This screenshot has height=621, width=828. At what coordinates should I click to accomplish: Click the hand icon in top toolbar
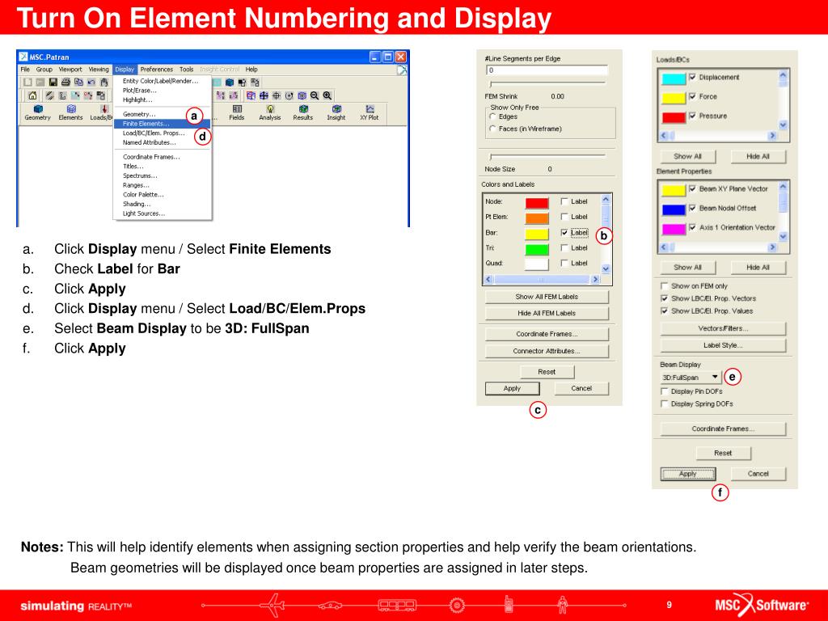click(104, 82)
